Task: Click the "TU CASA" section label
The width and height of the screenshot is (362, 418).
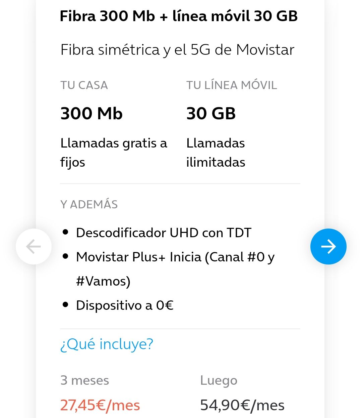Action: tap(84, 85)
